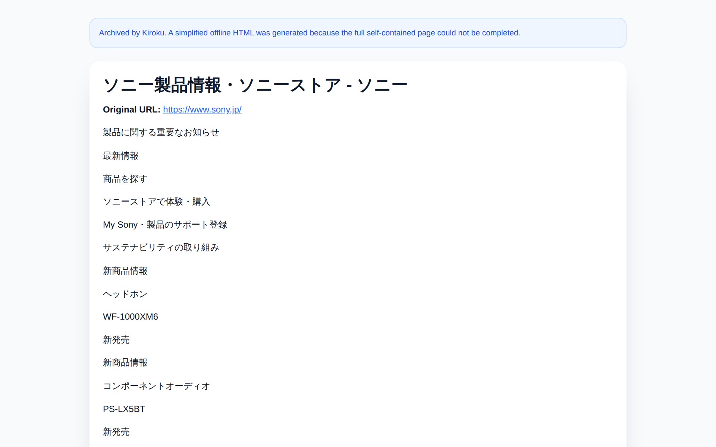Open My Sony・製品のサポート登録

coord(166,225)
